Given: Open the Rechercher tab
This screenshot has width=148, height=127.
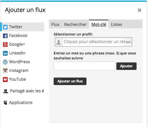Looking at the screenshot, I should (x=75, y=24).
